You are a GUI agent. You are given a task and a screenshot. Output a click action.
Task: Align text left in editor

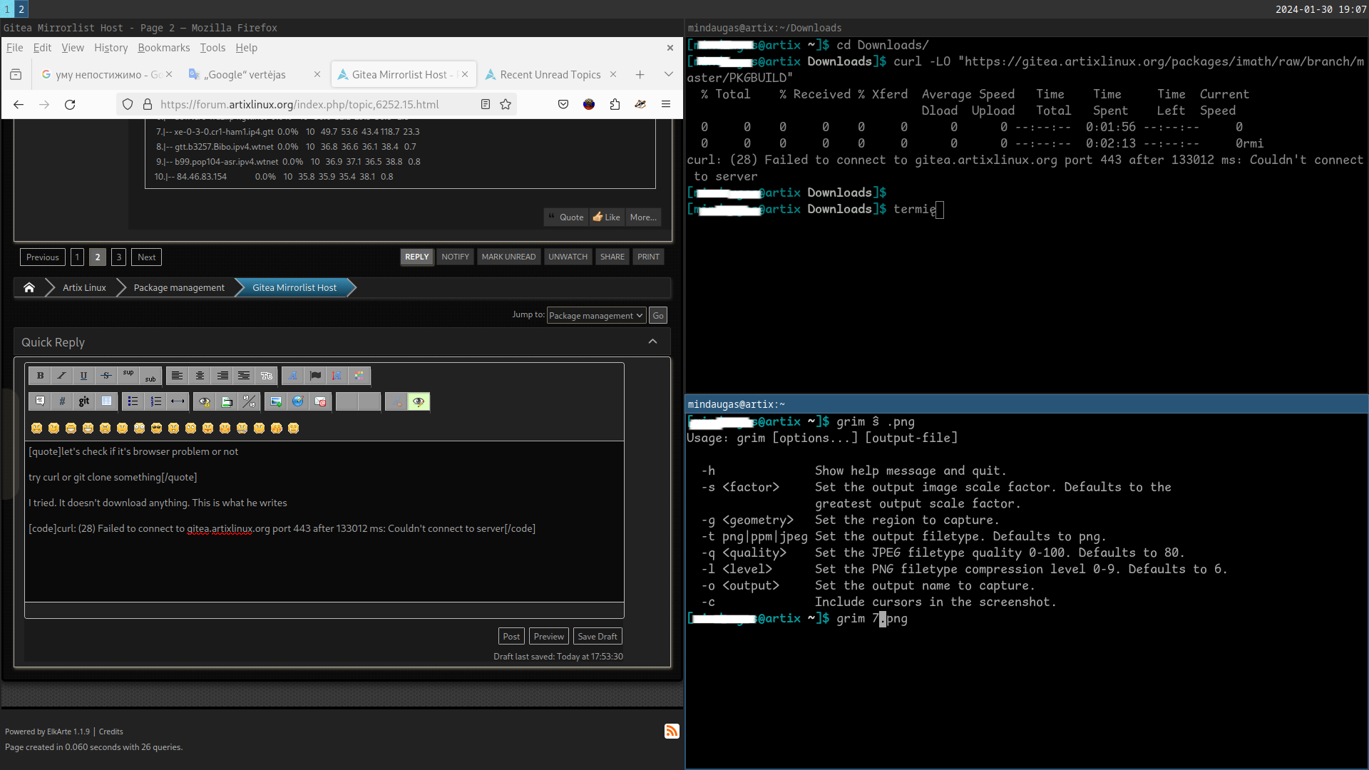tap(178, 376)
